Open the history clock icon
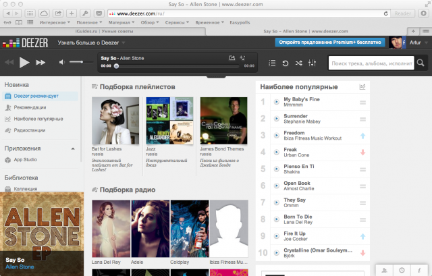432x276 pixels. (402, 270)
